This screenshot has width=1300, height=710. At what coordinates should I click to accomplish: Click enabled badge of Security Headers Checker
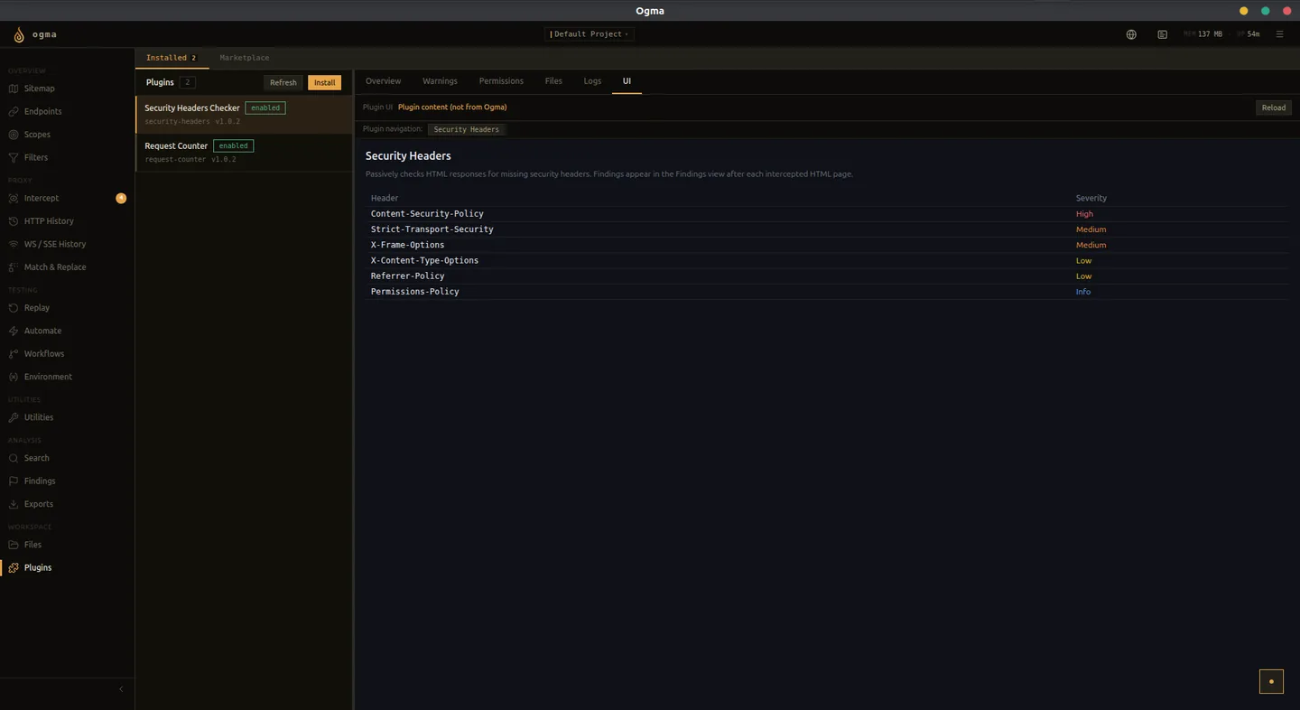265,107
